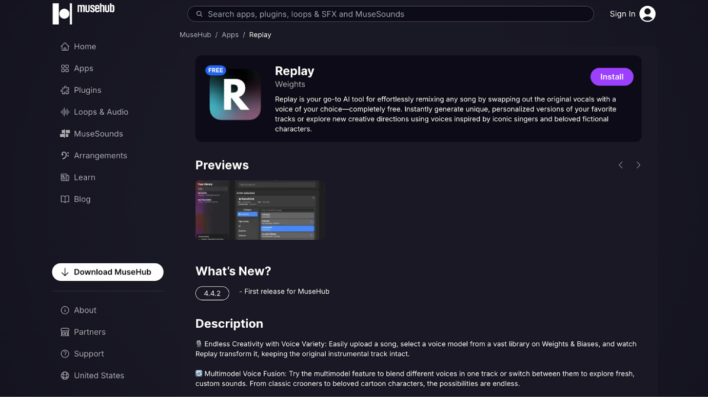Click 'First release for MuseHub' text
Viewport: 708px width, 397px height.
click(287, 291)
